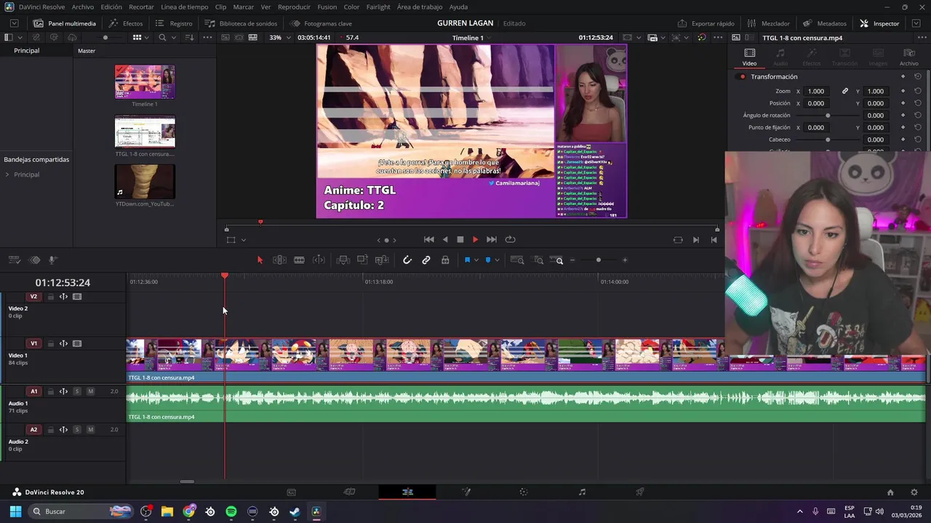
Task: Open the Archivo tab in Inspector
Action: (x=908, y=57)
